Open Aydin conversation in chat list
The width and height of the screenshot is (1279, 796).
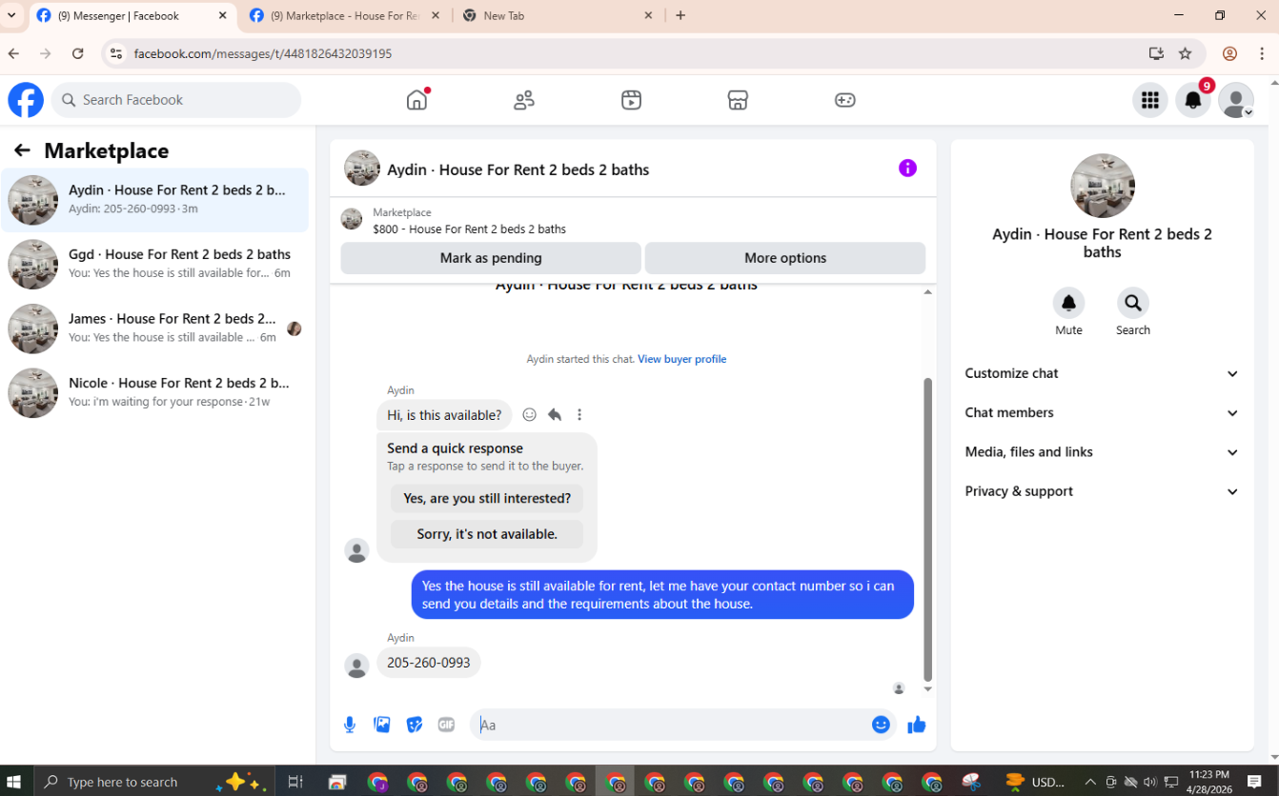(155, 200)
